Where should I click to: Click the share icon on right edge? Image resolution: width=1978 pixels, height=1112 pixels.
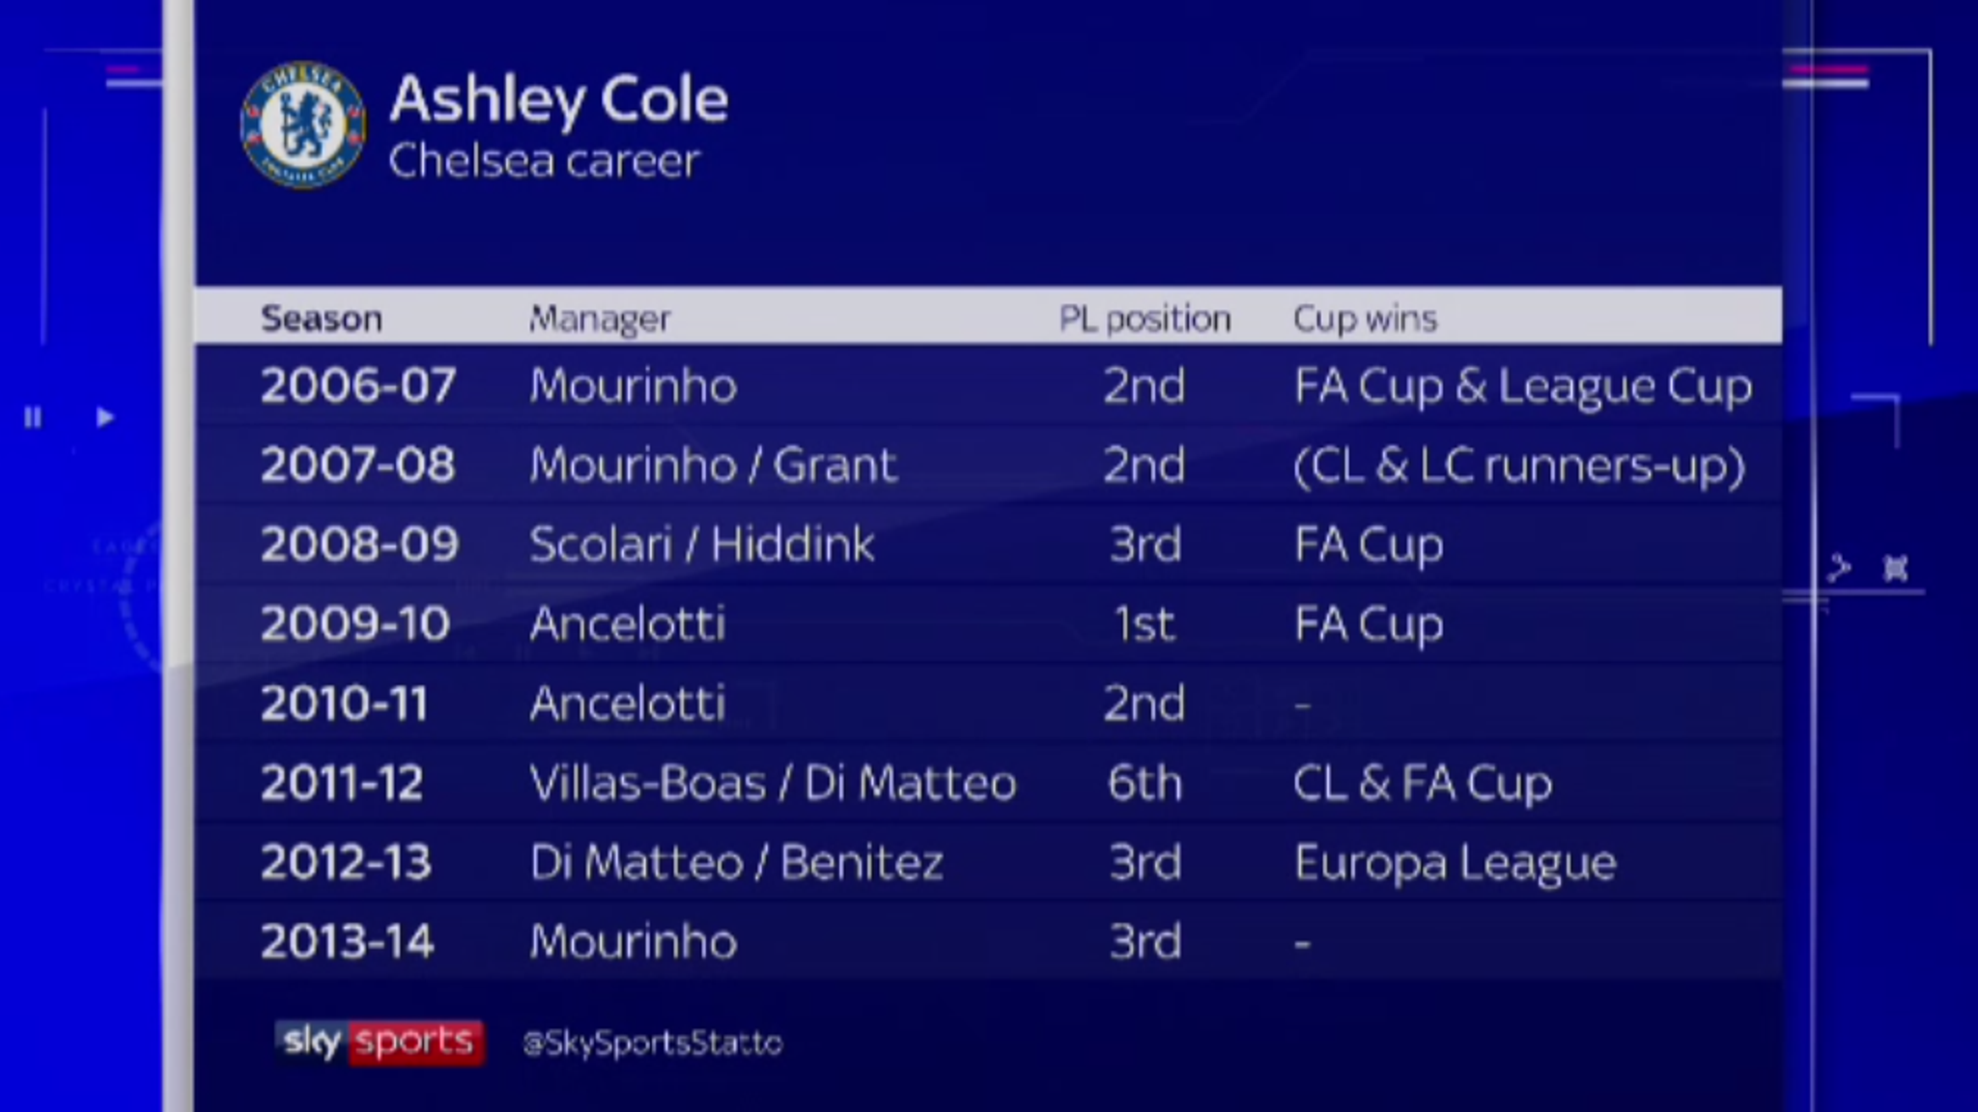tap(1839, 568)
